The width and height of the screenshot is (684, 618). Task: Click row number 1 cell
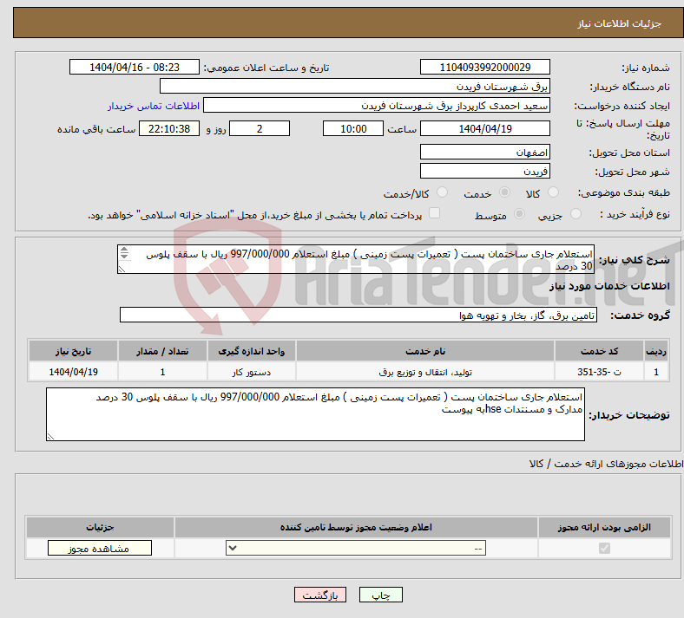coord(656,372)
